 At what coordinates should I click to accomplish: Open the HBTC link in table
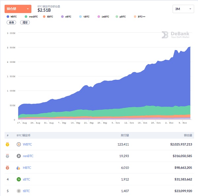(x=27, y=168)
